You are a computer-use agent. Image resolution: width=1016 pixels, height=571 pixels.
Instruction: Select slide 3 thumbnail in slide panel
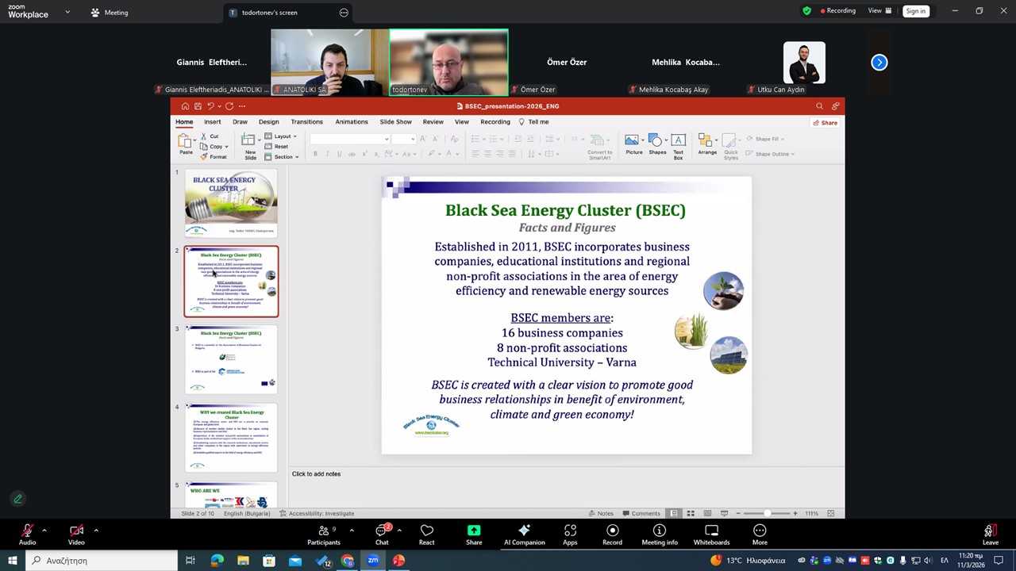tap(231, 359)
